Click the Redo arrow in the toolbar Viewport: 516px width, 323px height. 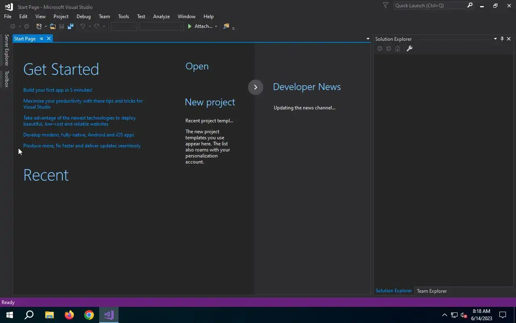coord(97,26)
